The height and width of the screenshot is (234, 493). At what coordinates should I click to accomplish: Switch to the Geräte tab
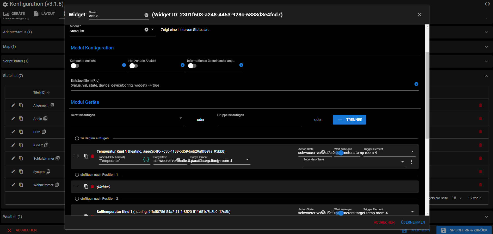(x=14, y=14)
